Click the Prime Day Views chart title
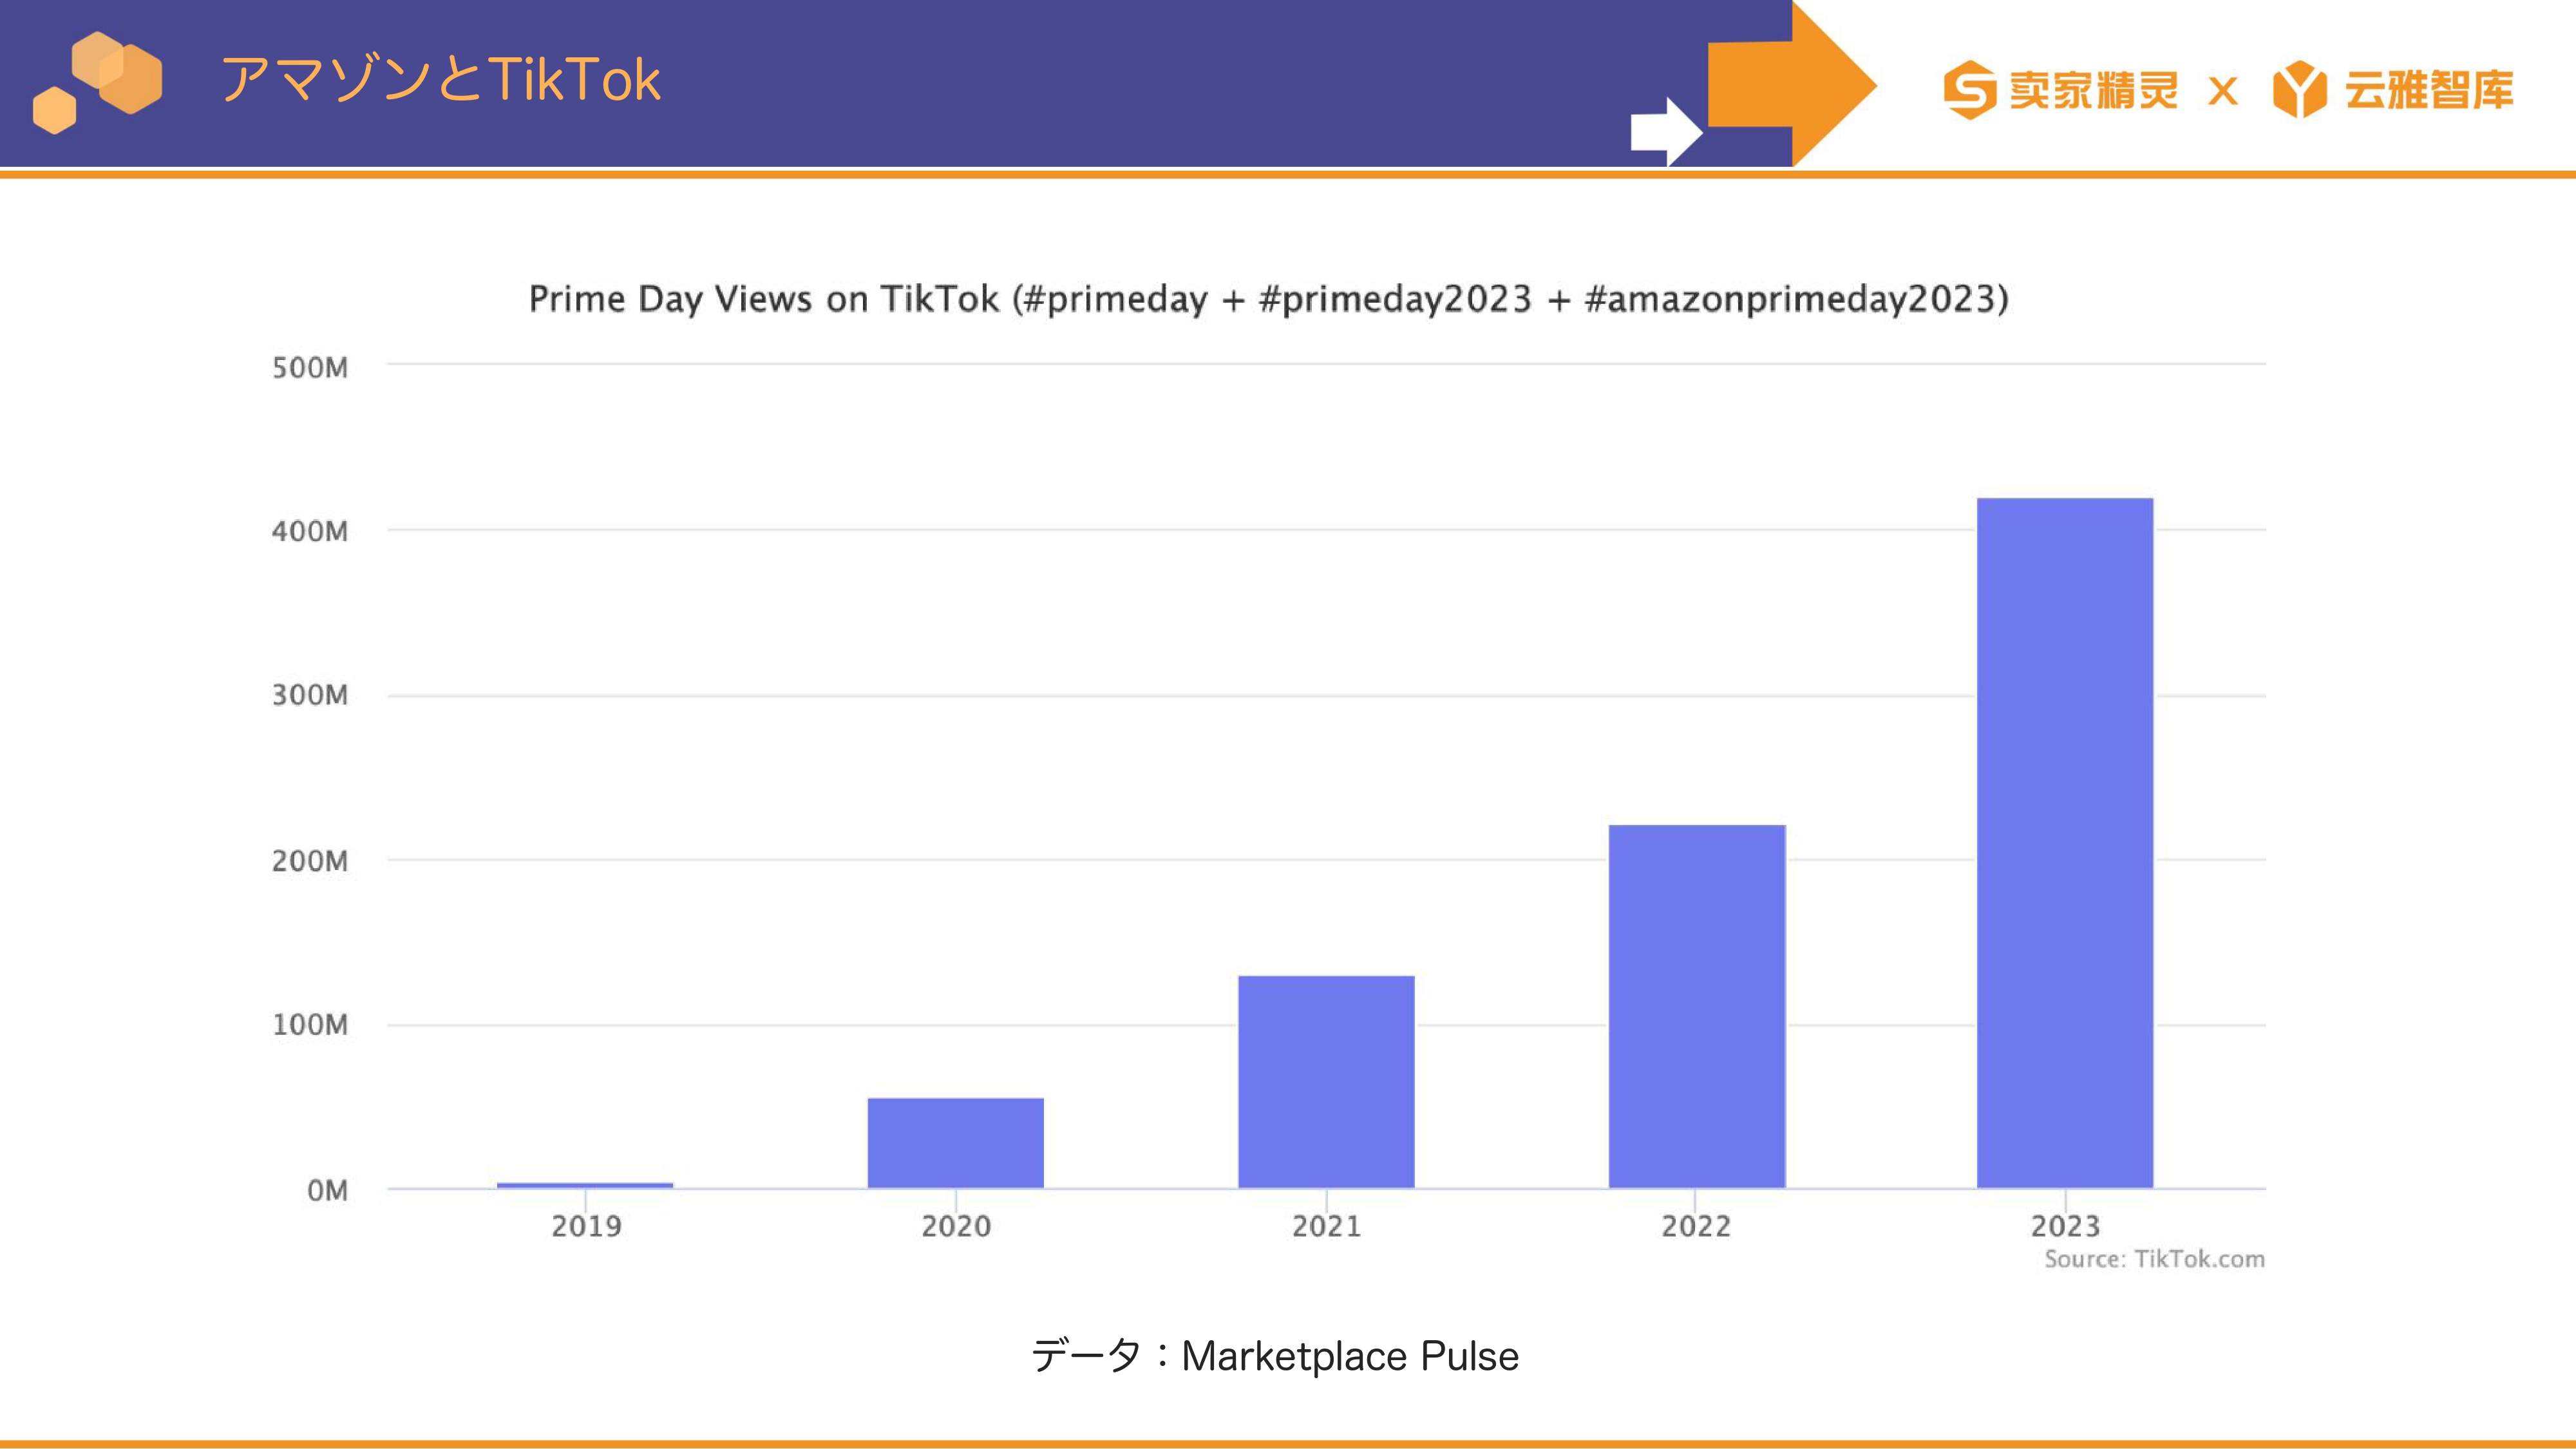 [x=1268, y=299]
